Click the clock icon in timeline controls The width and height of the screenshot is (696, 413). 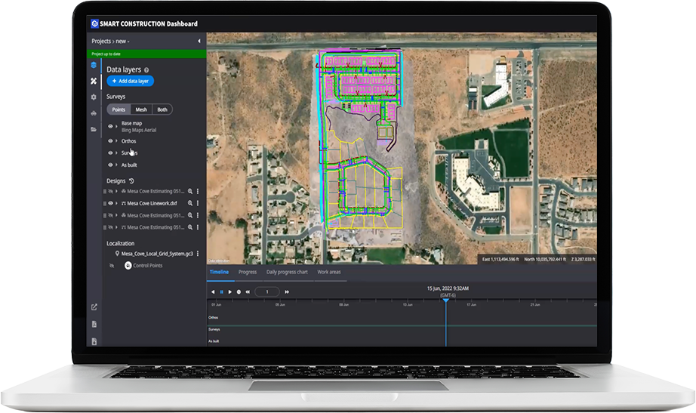click(239, 291)
